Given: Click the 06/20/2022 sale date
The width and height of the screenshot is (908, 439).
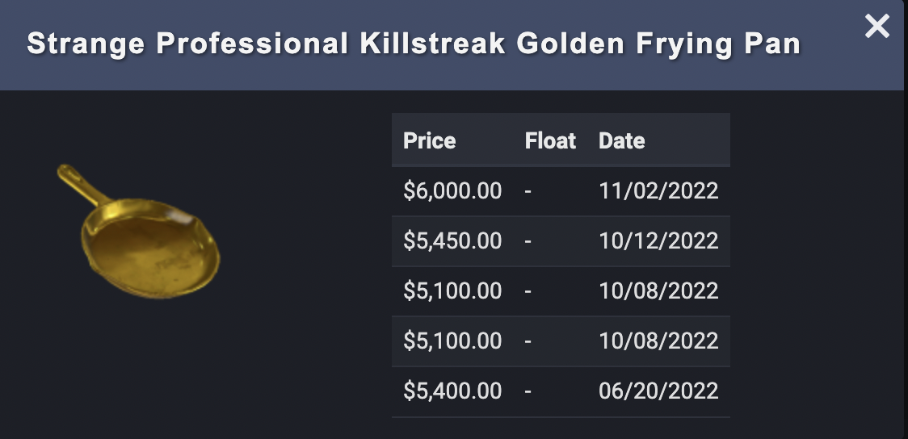Looking at the screenshot, I should point(658,391).
